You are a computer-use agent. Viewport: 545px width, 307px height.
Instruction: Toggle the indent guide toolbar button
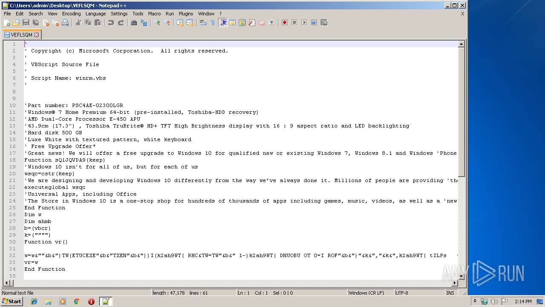223,23
